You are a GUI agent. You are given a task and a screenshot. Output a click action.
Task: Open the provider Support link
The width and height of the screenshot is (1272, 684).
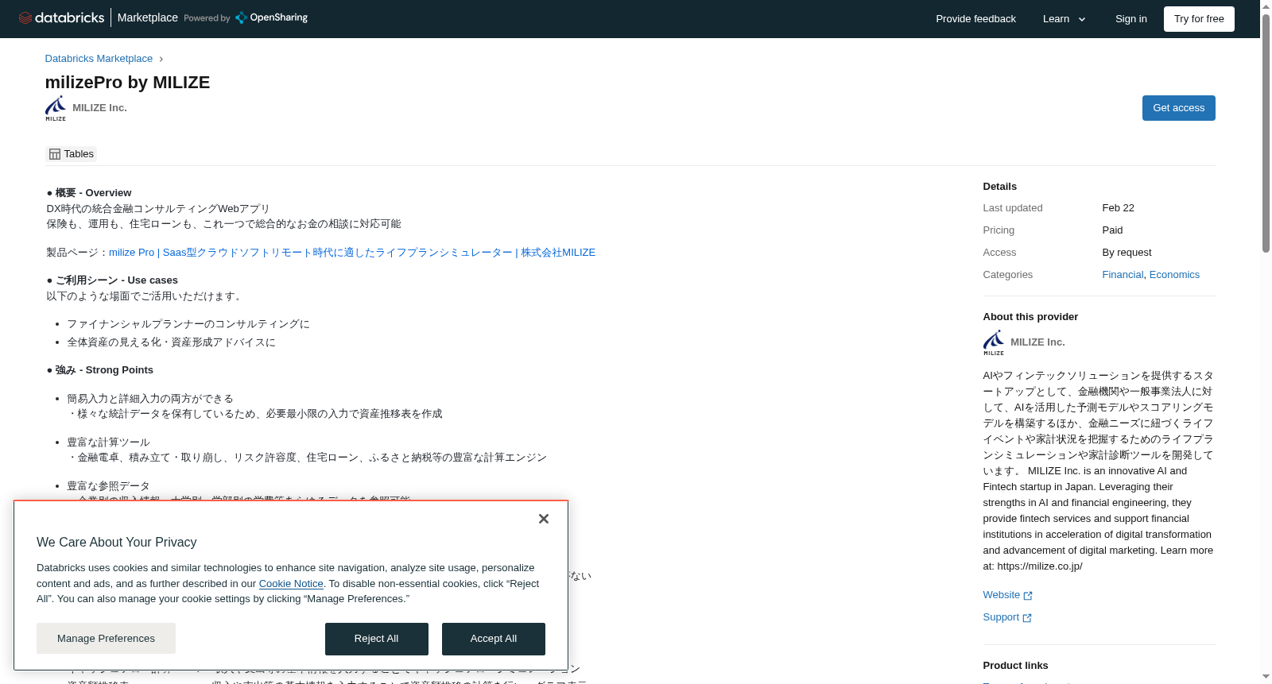(x=1007, y=617)
